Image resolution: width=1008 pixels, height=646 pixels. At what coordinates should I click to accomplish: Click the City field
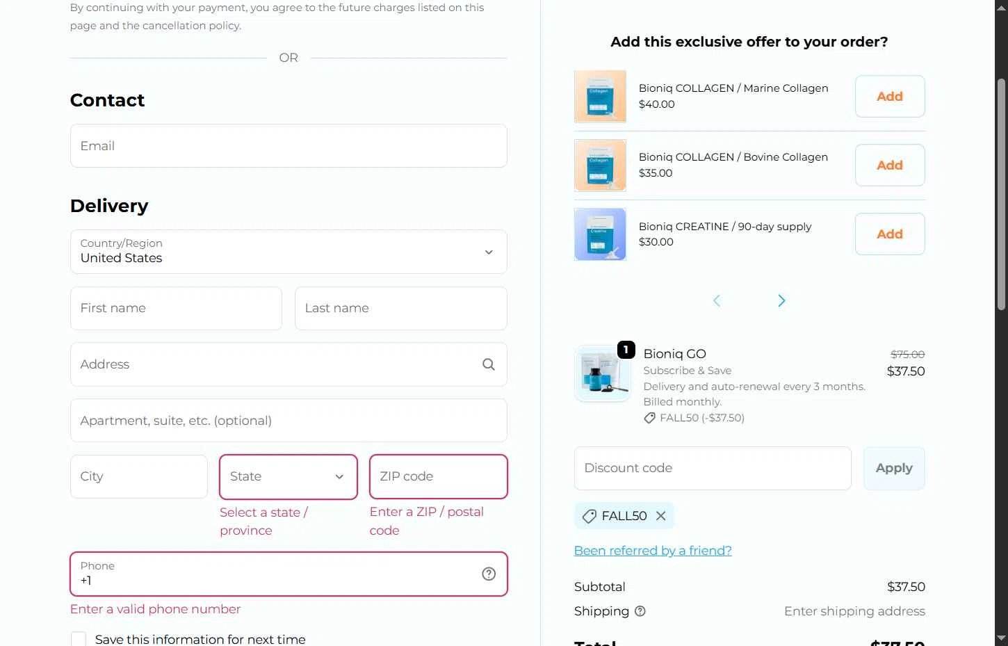[x=139, y=476]
